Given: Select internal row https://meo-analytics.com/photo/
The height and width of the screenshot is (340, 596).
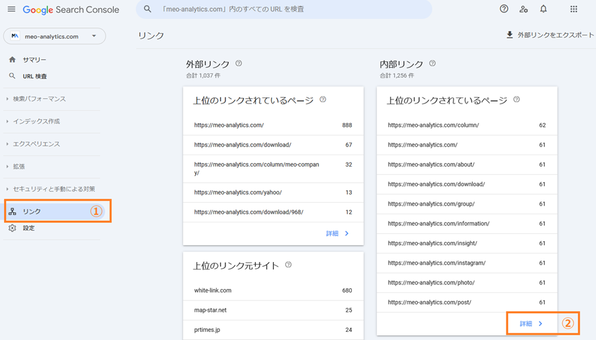Looking at the screenshot, I should (467, 283).
